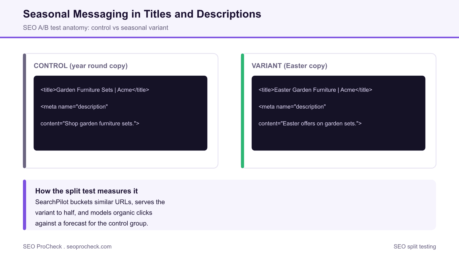This screenshot has width=459, height=258.
Task: Click the line 'variant to half, and models organic clicks'
Action: point(94,213)
